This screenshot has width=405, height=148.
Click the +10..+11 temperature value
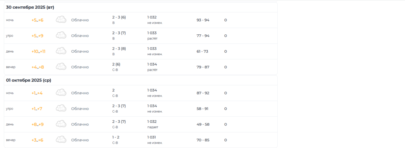(38, 52)
